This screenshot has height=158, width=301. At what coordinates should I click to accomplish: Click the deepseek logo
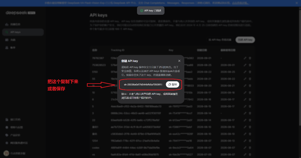[x=20, y=13]
